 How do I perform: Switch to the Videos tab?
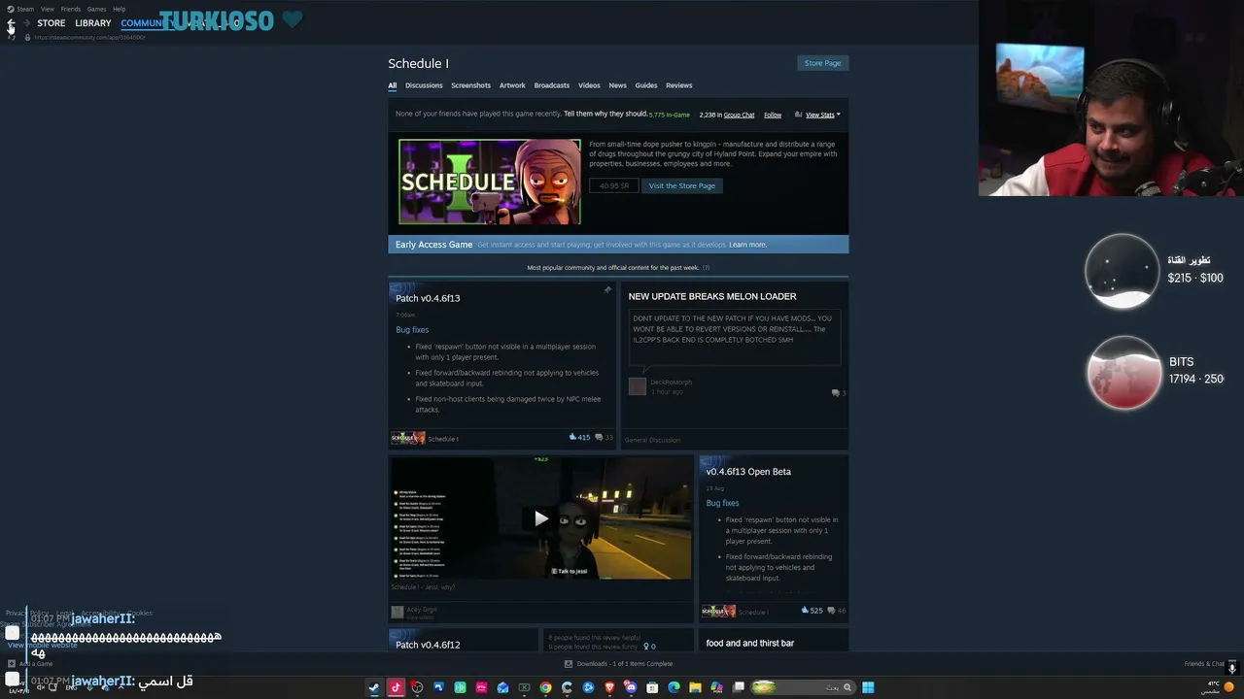(589, 85)
